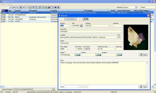Screen dimensions: 156x93
Task: Jump to last record in Minerals dialog
Action: click(69, 19)
